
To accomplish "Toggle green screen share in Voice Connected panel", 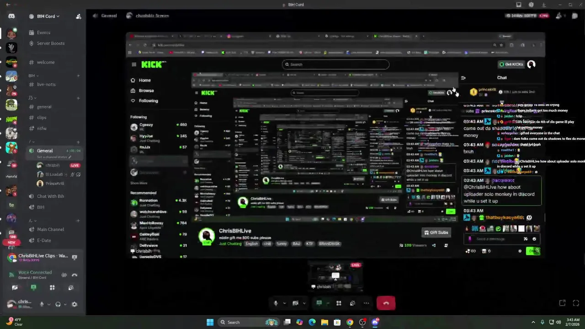I will [33, 287].
